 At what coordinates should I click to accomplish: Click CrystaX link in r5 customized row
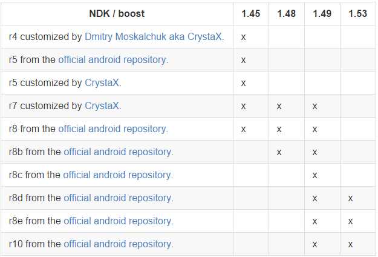click(103, 82)
